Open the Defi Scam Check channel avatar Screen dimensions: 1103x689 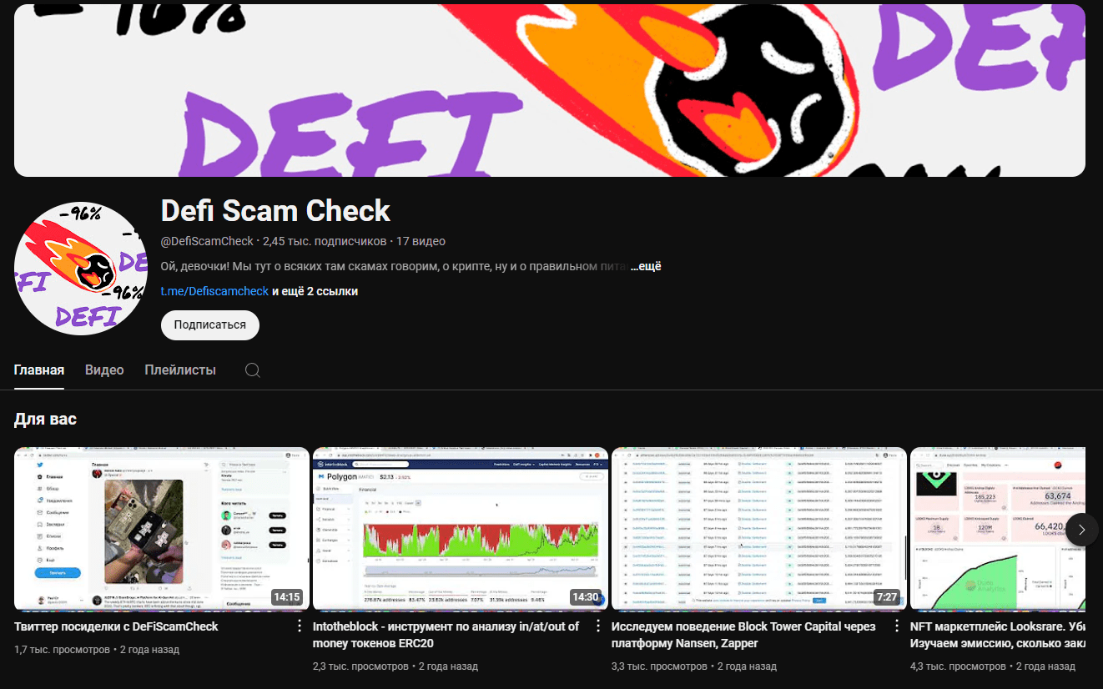coord(81,268)
